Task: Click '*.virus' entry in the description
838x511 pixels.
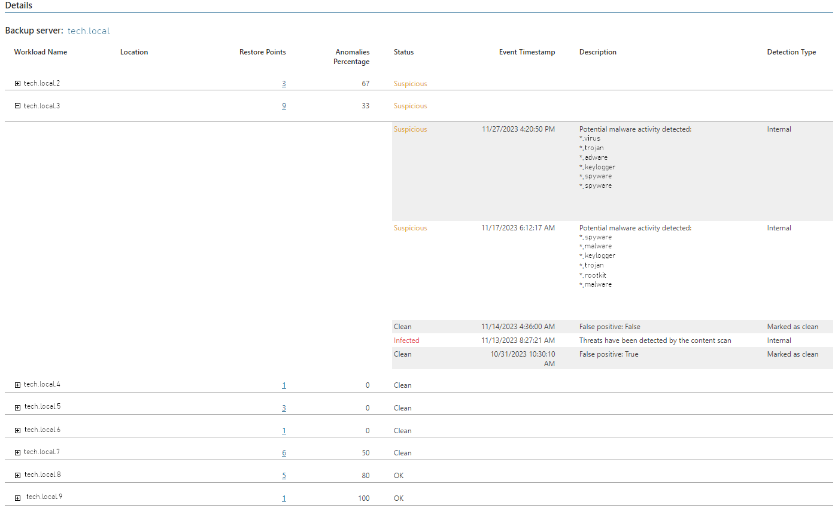Action: [x=590, y=138]
